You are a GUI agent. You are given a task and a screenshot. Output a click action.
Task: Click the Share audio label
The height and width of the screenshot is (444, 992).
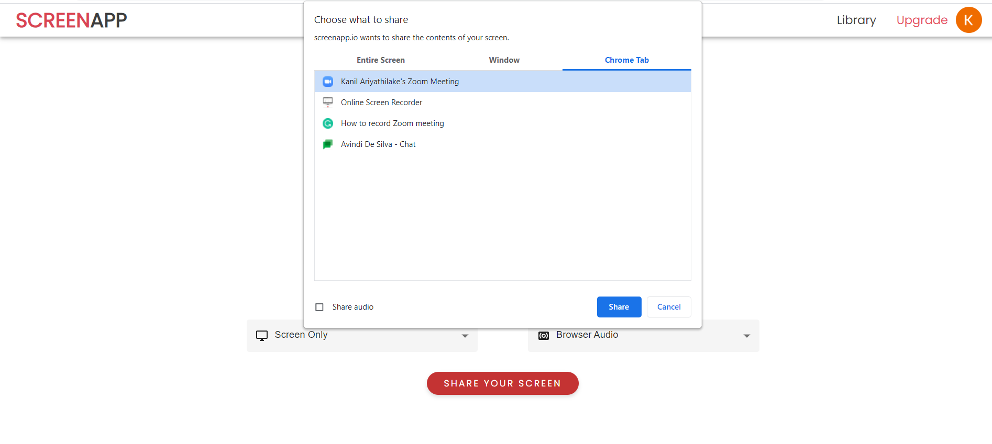[353, 307]
